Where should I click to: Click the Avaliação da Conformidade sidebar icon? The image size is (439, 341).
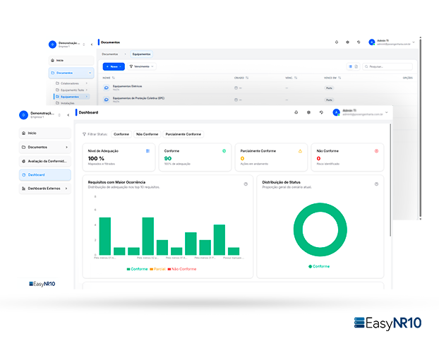click(x=24, y=161)
